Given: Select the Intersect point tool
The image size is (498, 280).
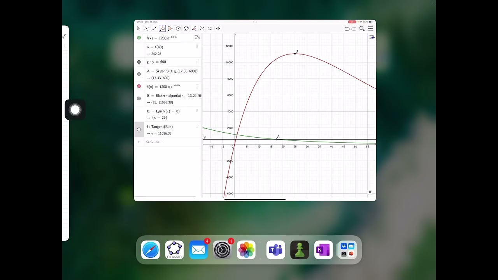Looking at the screenshot, I should click(146, 28).
